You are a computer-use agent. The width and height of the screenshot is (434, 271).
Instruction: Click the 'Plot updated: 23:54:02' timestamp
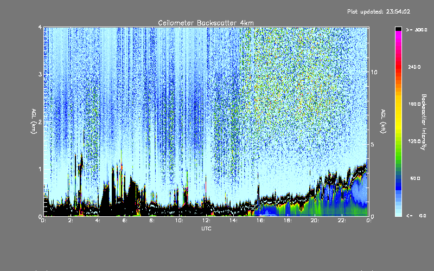pos(379,11)
